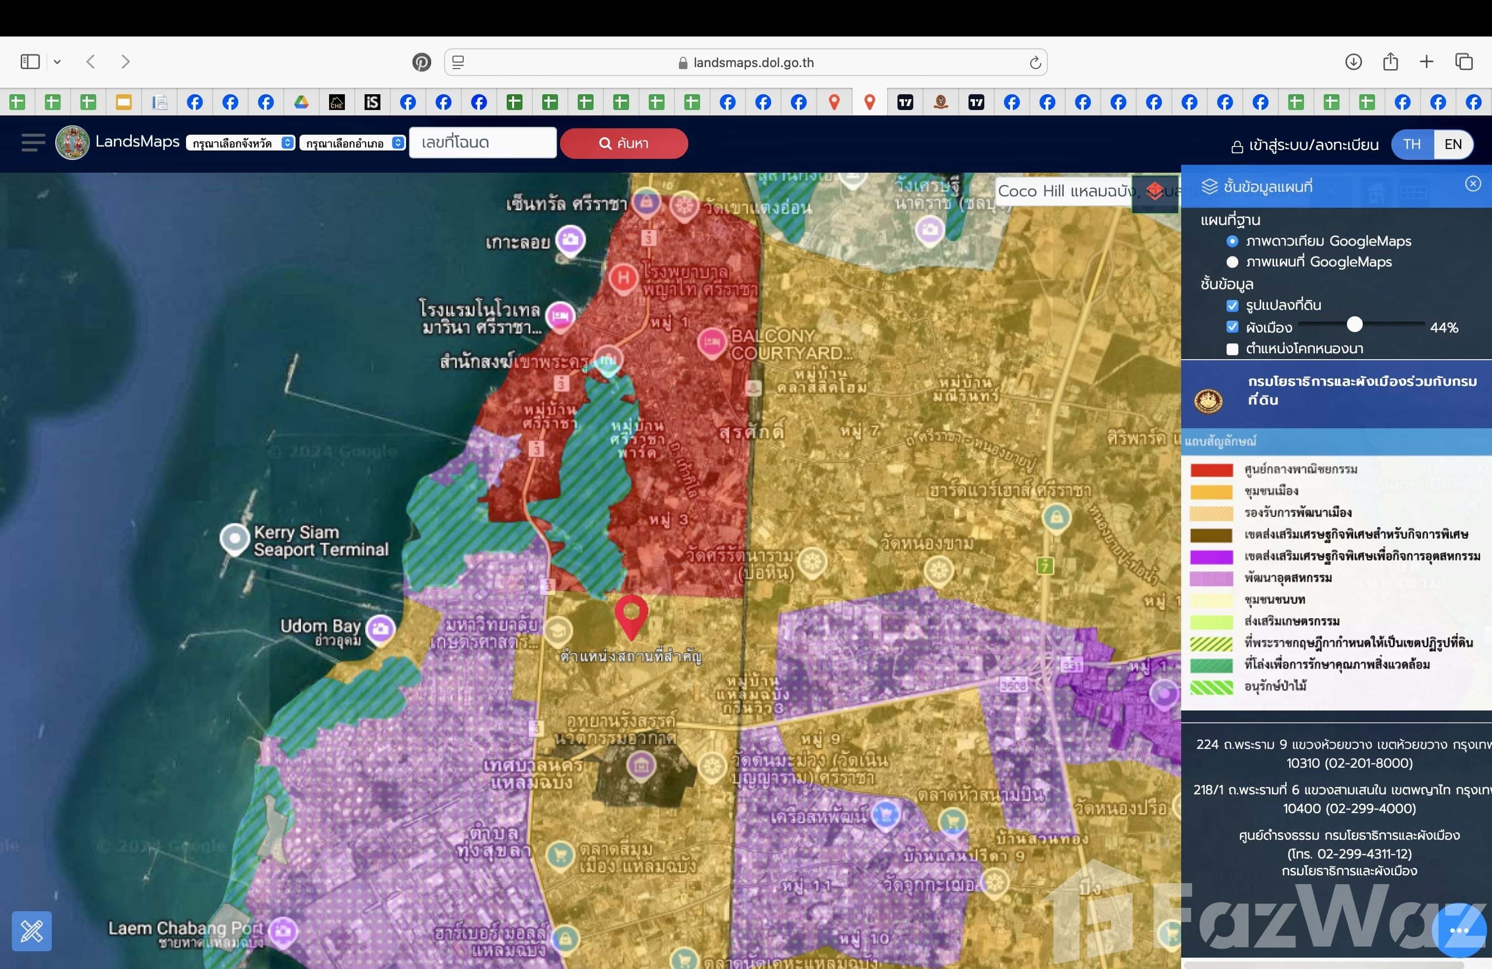Image resolution: width=1492 pixels, height=969 pixels.
Task: Select the GoogleMaps map view radio
Action: tap(1232, 262)
